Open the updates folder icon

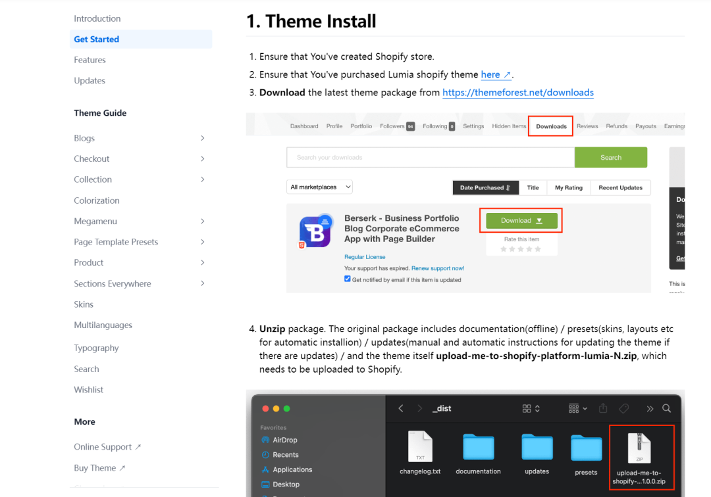[537, 447]
